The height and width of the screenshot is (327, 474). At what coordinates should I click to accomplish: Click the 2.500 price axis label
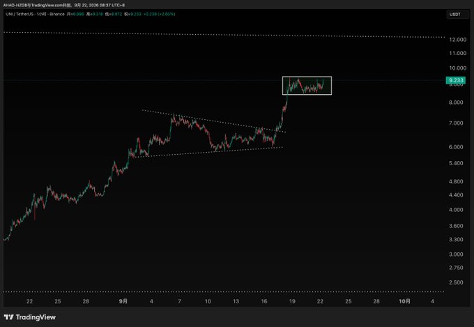(x=456, y=282)
